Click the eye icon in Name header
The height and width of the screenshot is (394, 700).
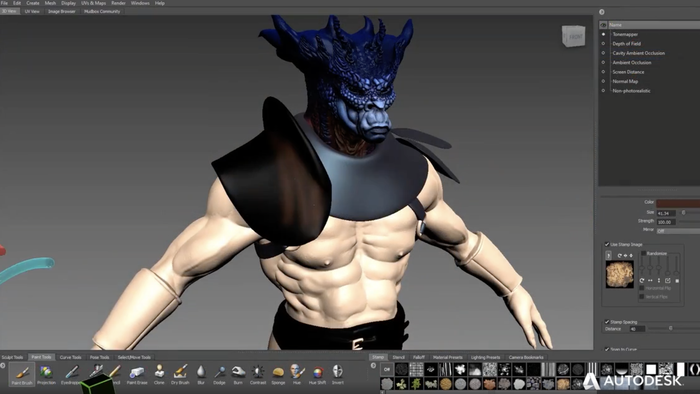(603, 25)
